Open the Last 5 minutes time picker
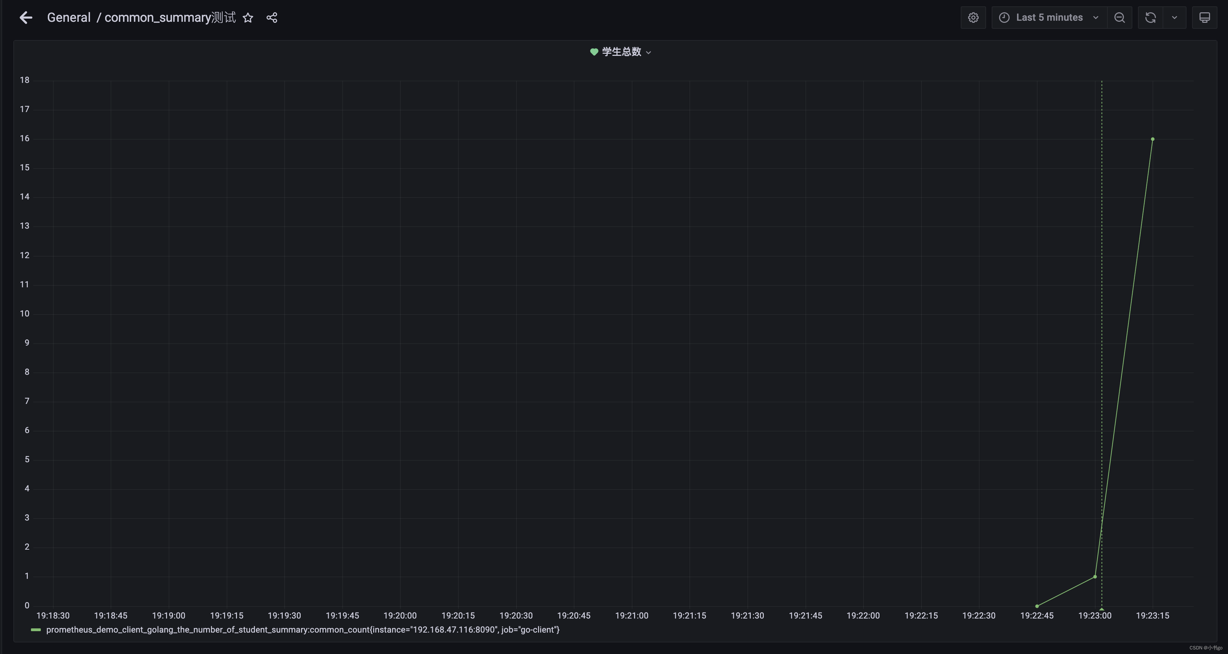Screen dimensions: 1228x654 pos(1049,18)
